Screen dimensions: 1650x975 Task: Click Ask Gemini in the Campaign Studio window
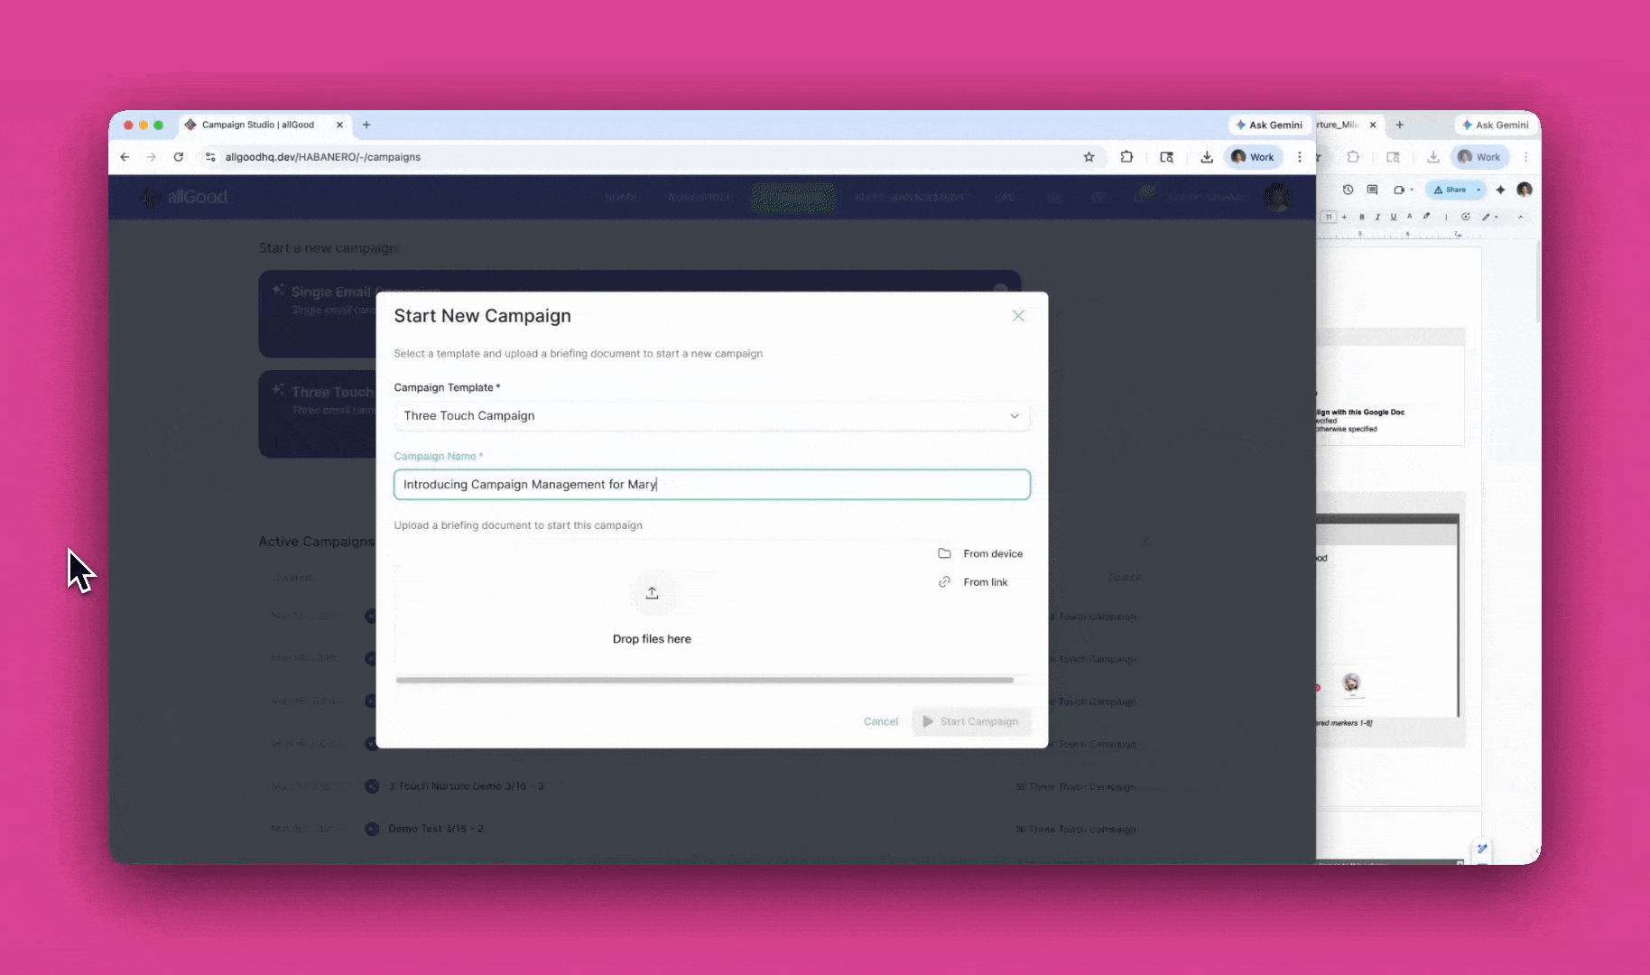[x=1269, y=125]
